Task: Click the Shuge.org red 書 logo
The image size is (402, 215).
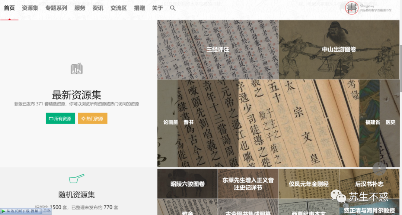Action: (351, 8)
